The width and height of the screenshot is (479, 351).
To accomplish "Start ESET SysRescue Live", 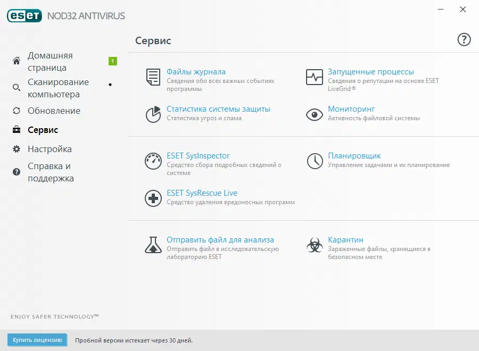I will (x=201, y=193).
